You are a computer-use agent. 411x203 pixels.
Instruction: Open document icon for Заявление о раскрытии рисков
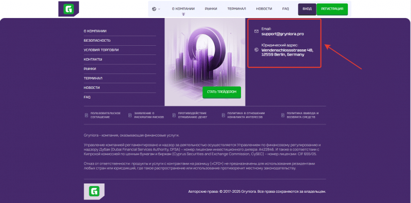point(130,115)
